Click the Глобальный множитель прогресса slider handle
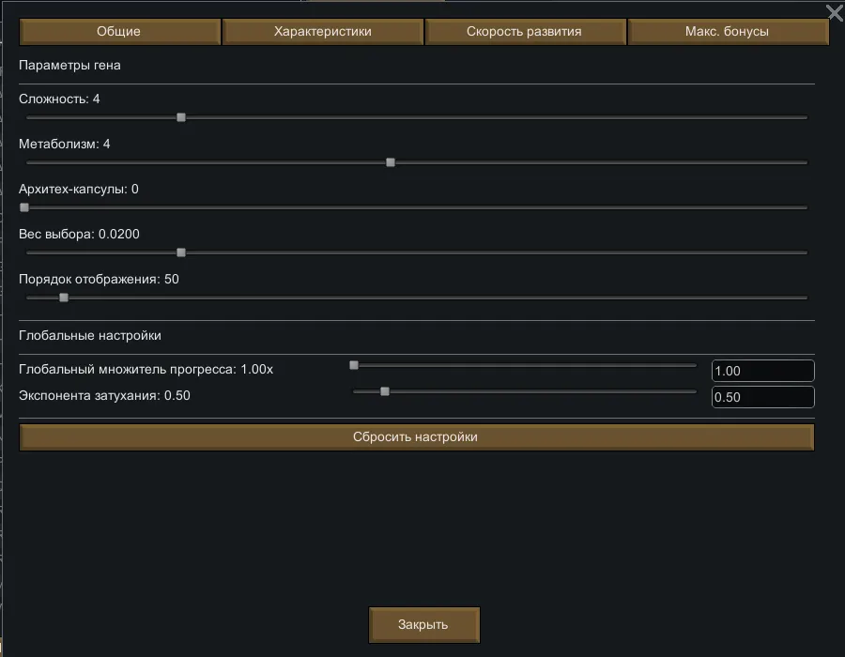 coord(354,365)
